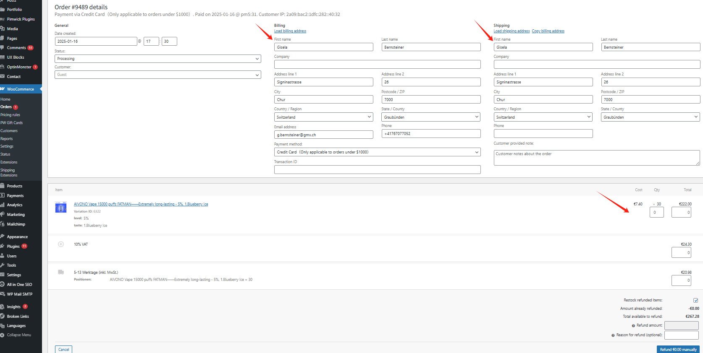Click the WooCommerce icon in sidebar
The width and height of the screenshot is (703, 353).
(3, 89)
